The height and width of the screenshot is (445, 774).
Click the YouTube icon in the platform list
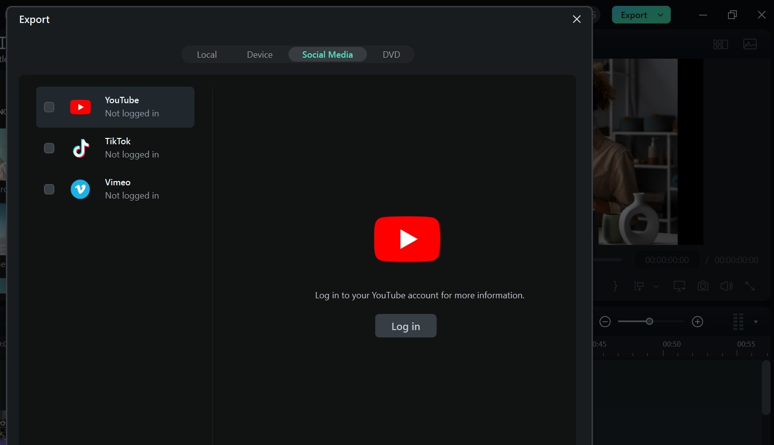(80, 107)
